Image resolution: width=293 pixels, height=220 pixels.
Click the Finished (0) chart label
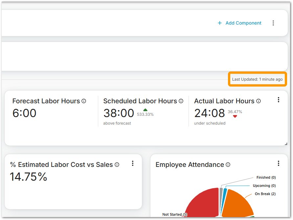[266, 177]
